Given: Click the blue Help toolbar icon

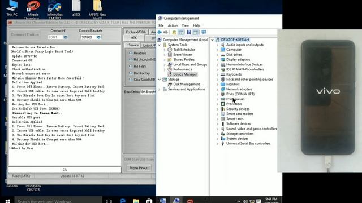Looking at the screenshot, I should [x=189, y=32].
